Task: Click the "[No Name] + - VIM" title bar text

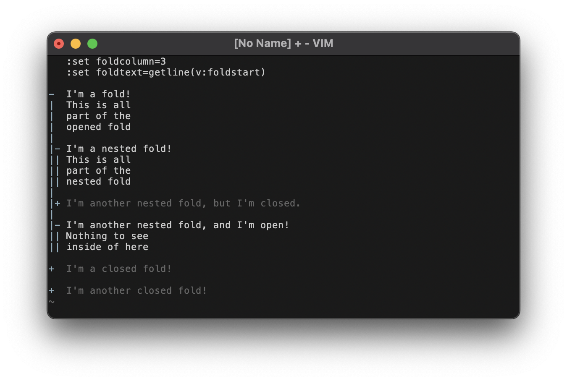Action: [283, 43]
